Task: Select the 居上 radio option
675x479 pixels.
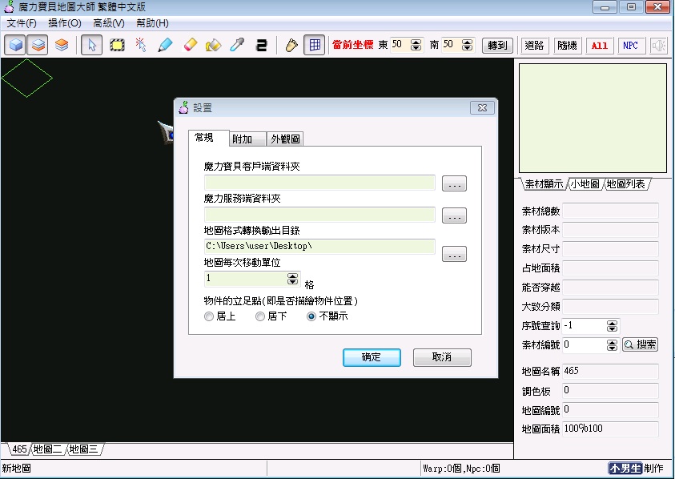Action: (210, 316)
